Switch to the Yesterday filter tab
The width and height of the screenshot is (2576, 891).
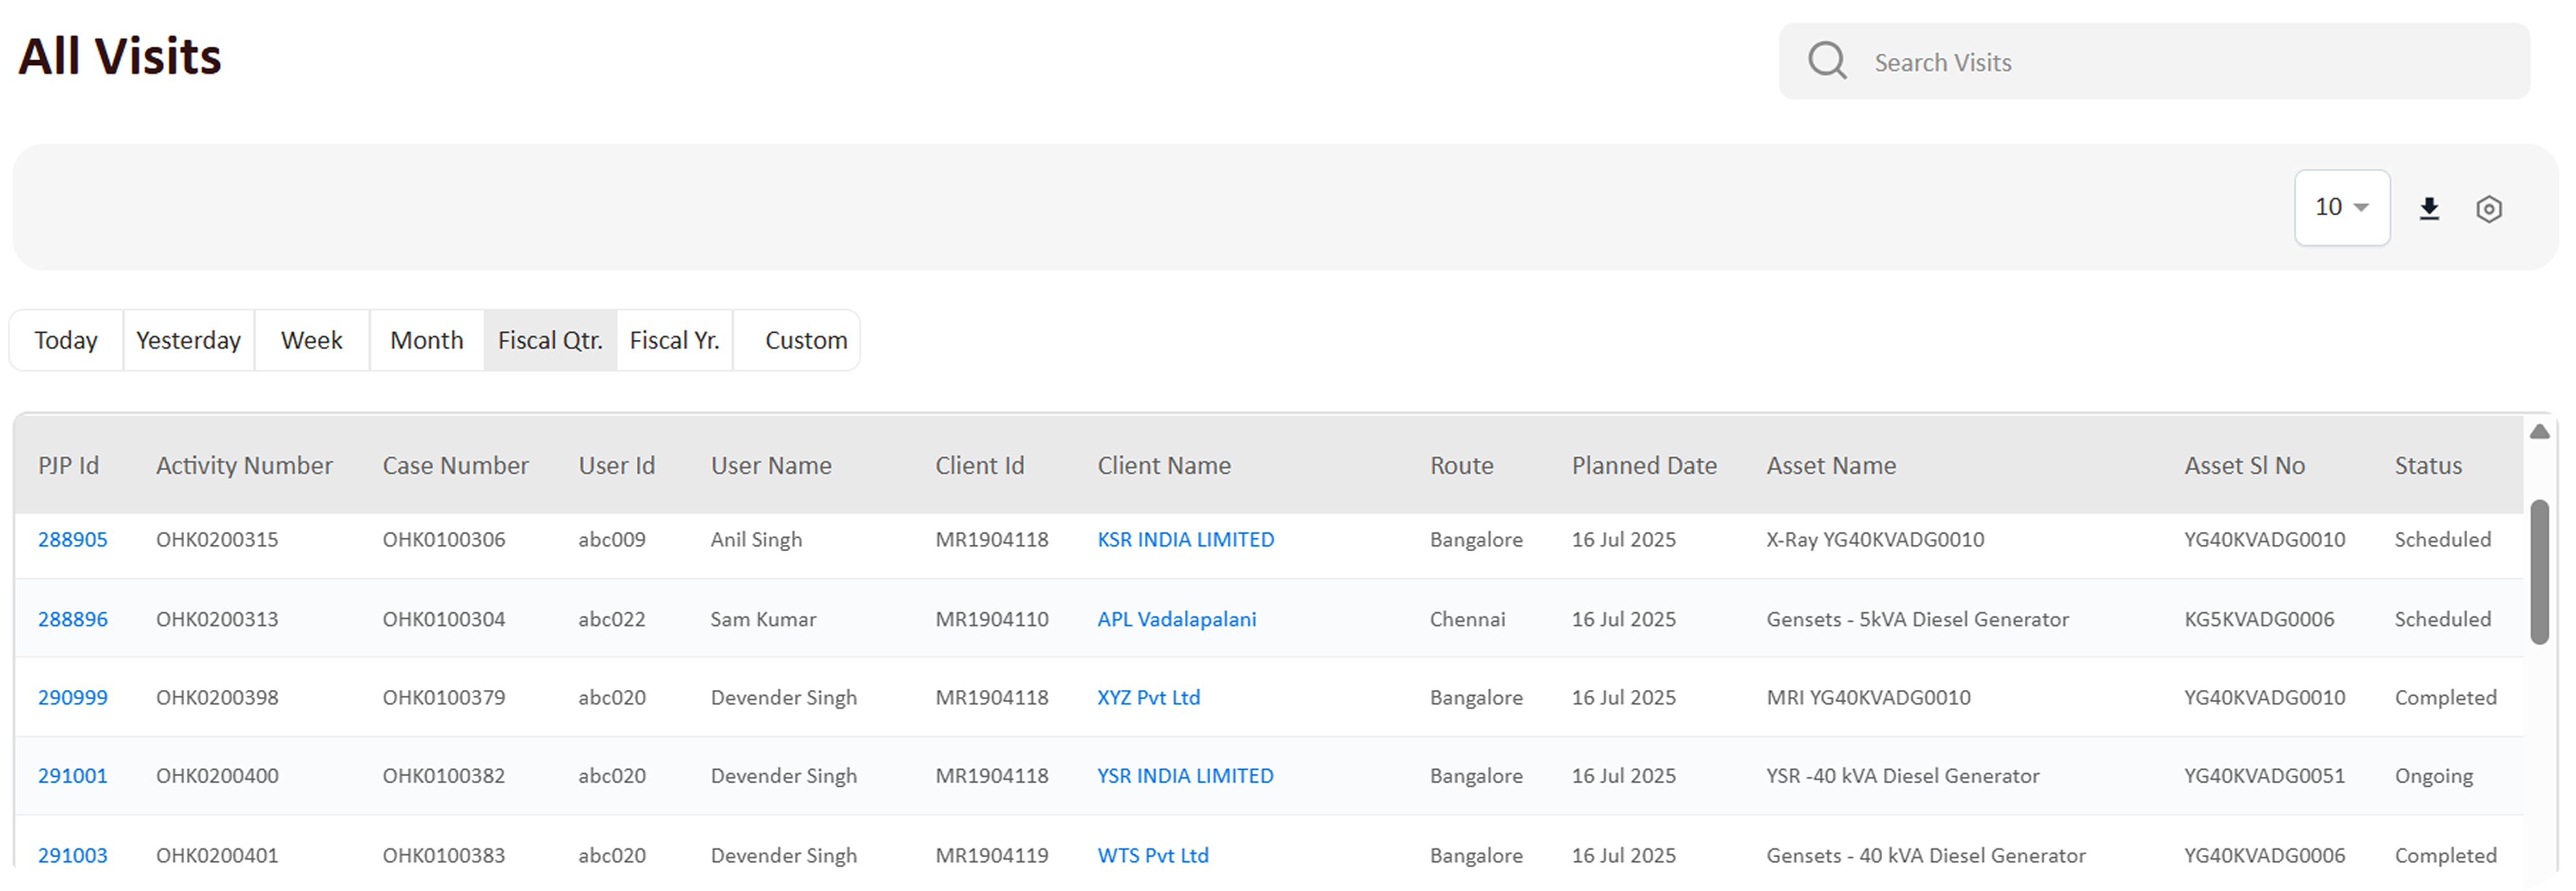(x=188, y=340)
